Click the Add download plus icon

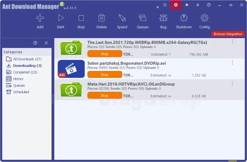tap(40, 18)
